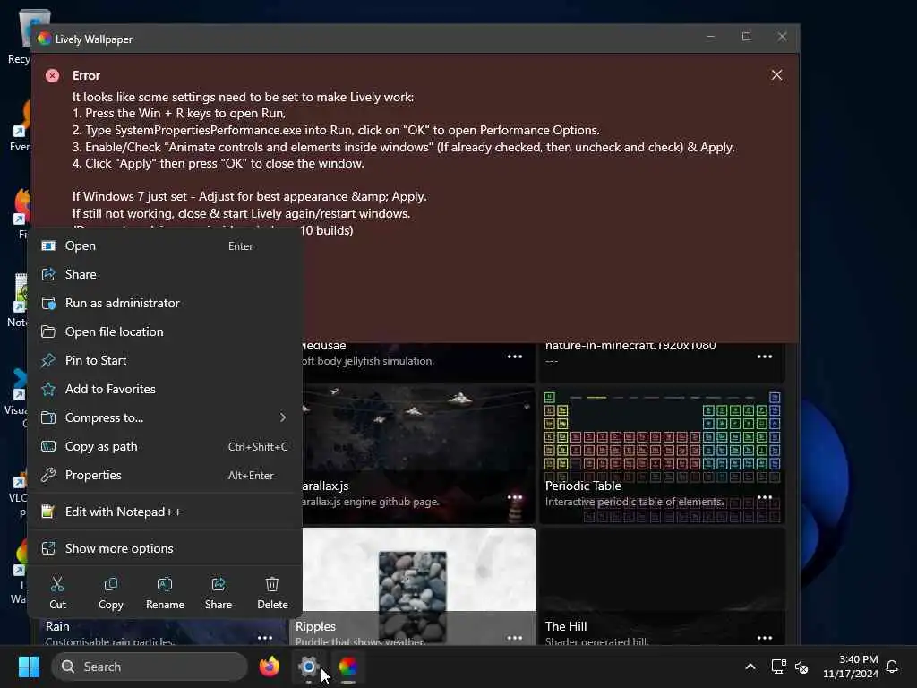Click text 'Interactive periodic table of elements.'
This screenshot has width=917, height=688.
634,502
